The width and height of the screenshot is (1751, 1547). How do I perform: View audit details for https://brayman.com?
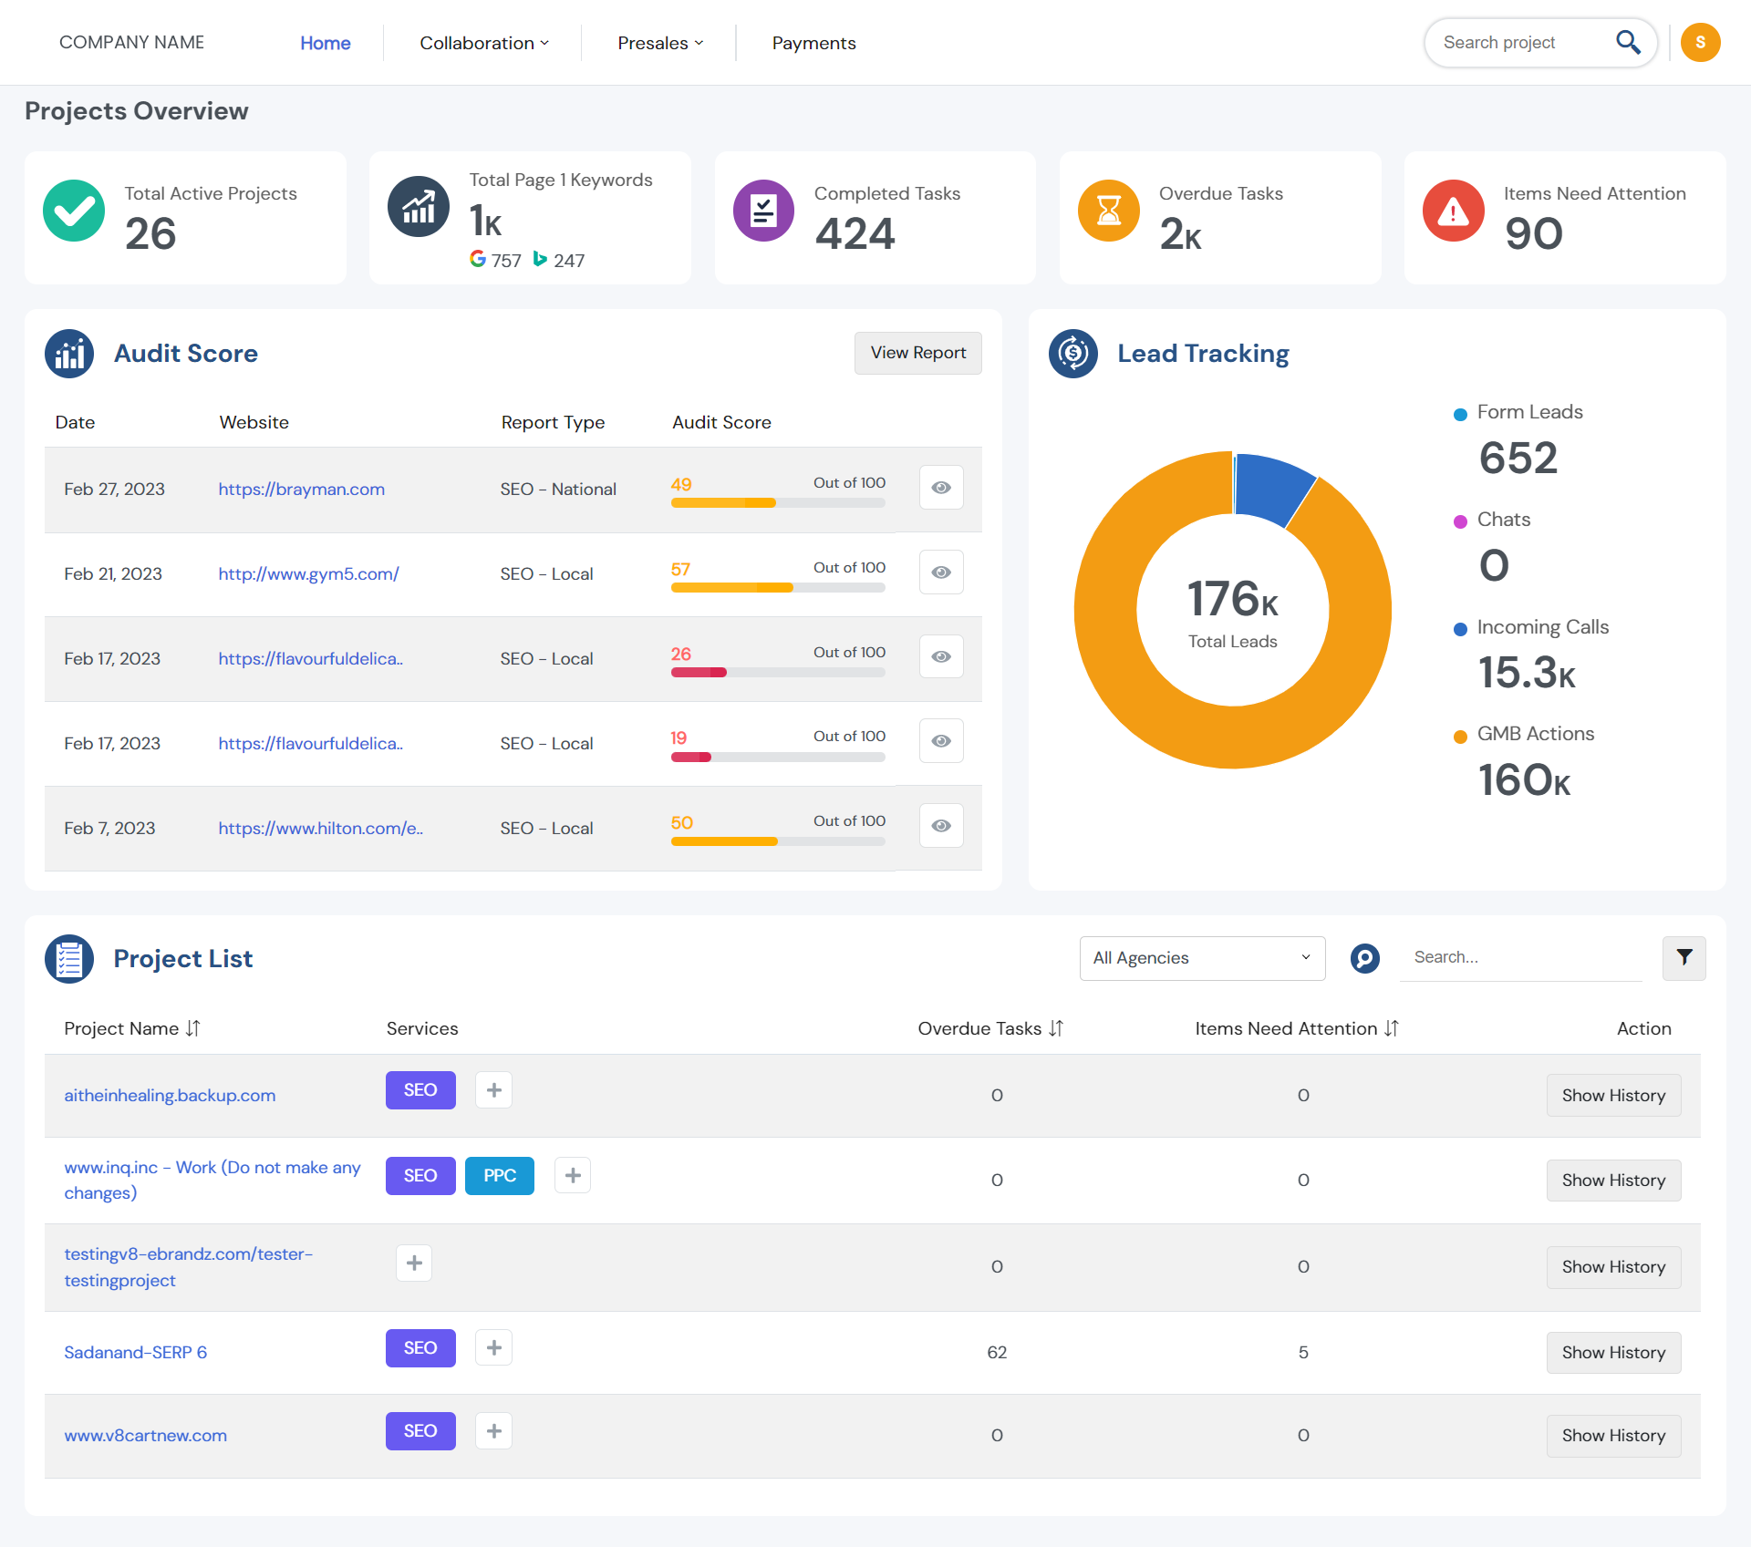pos(940,487)
